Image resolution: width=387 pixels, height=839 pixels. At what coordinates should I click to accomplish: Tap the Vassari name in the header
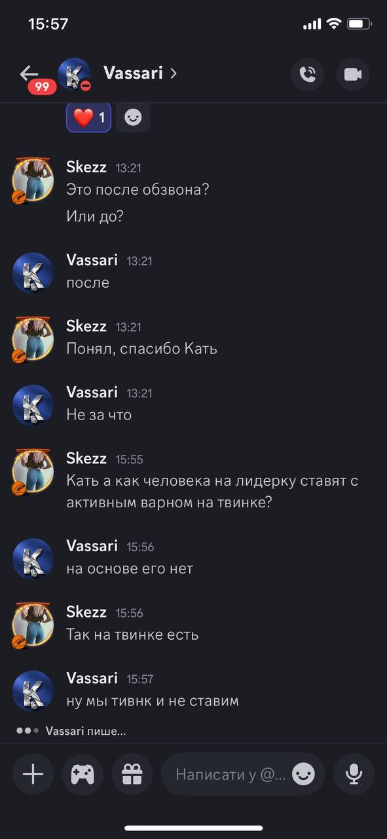pyautogui.click(x=133, y=73)
